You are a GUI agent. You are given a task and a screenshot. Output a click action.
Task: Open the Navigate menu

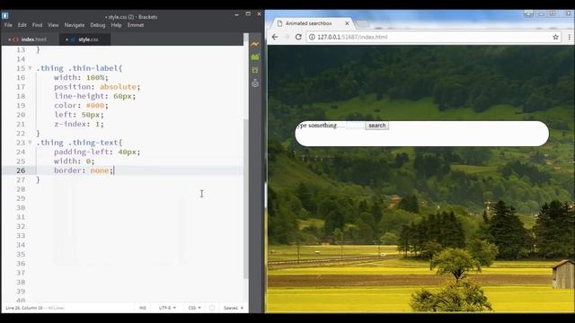75,25
